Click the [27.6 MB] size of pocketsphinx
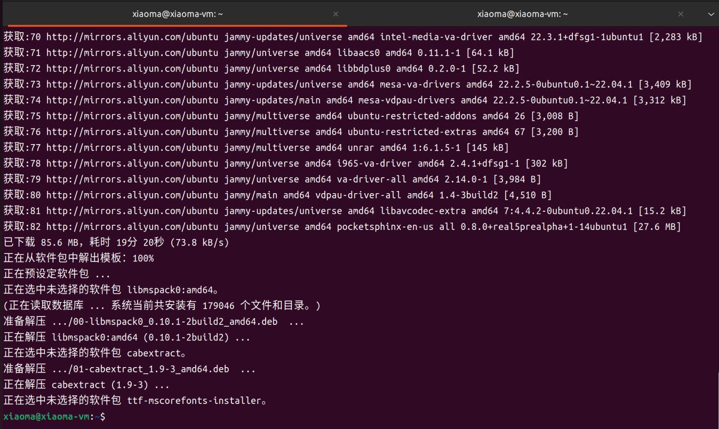Screen dimensions: 719x429 click(x=657, y=227)
